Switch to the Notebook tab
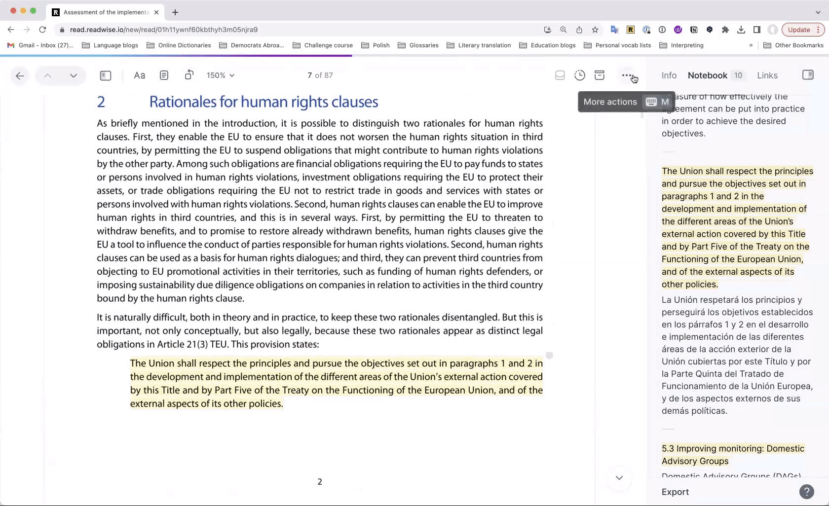This screenshot has width=829, height=506. 708,75
